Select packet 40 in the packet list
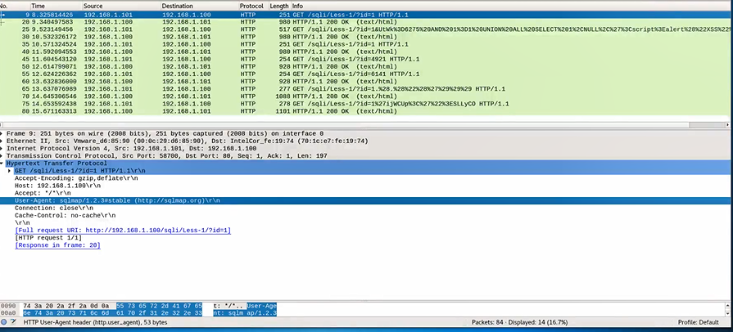The image size is (733, 332). 364,52
